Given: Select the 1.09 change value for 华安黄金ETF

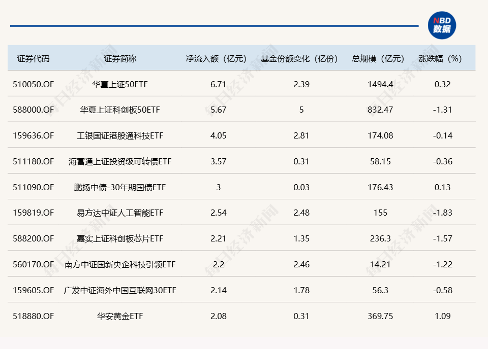Looking at the screenshot, I should 443,316.
